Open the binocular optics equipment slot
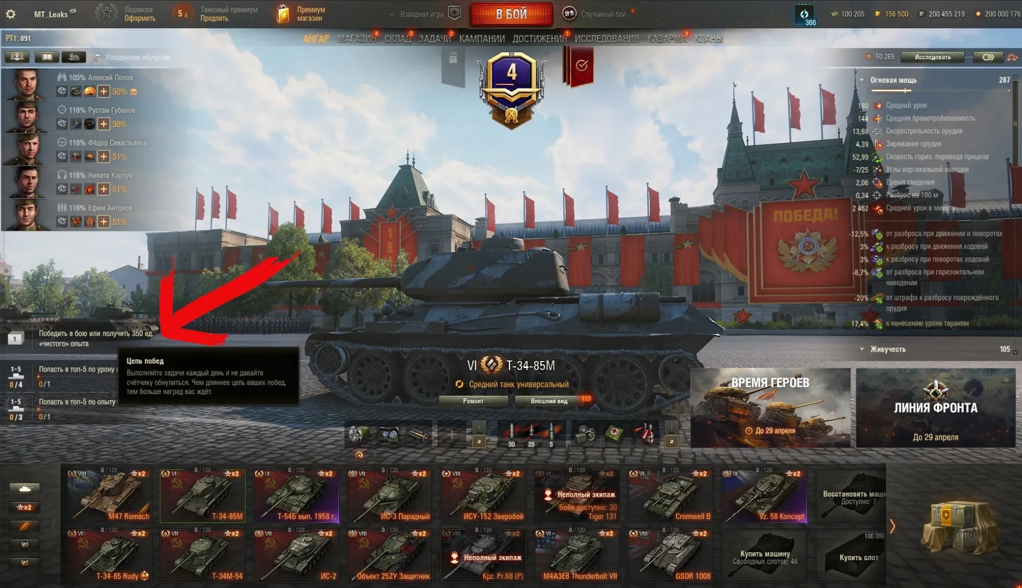Screen dimensions: 1022x588 click(388, 434)
